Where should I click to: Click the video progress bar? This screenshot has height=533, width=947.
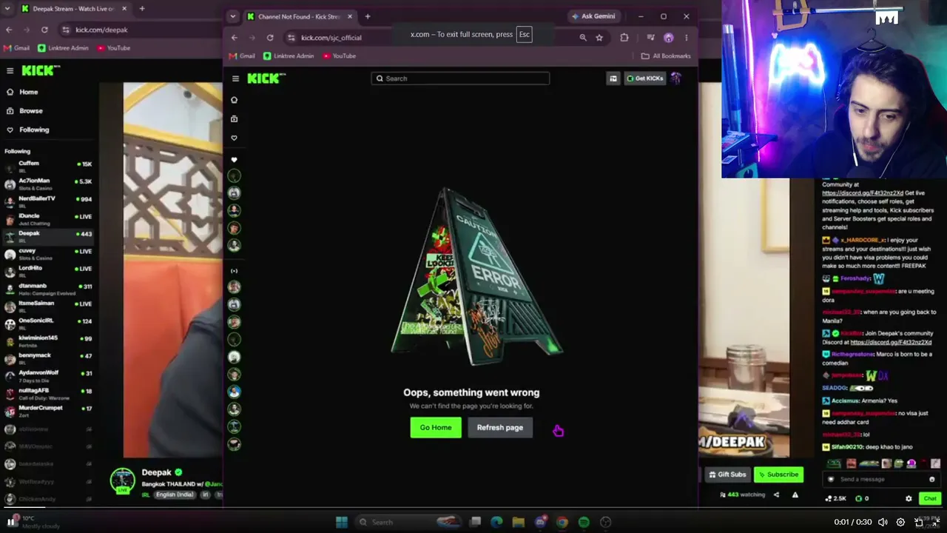[x=473, y=509]
